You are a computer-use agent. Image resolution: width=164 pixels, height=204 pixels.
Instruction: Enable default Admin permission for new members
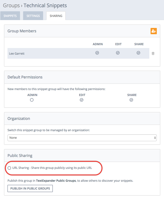(x=32, y=100)
